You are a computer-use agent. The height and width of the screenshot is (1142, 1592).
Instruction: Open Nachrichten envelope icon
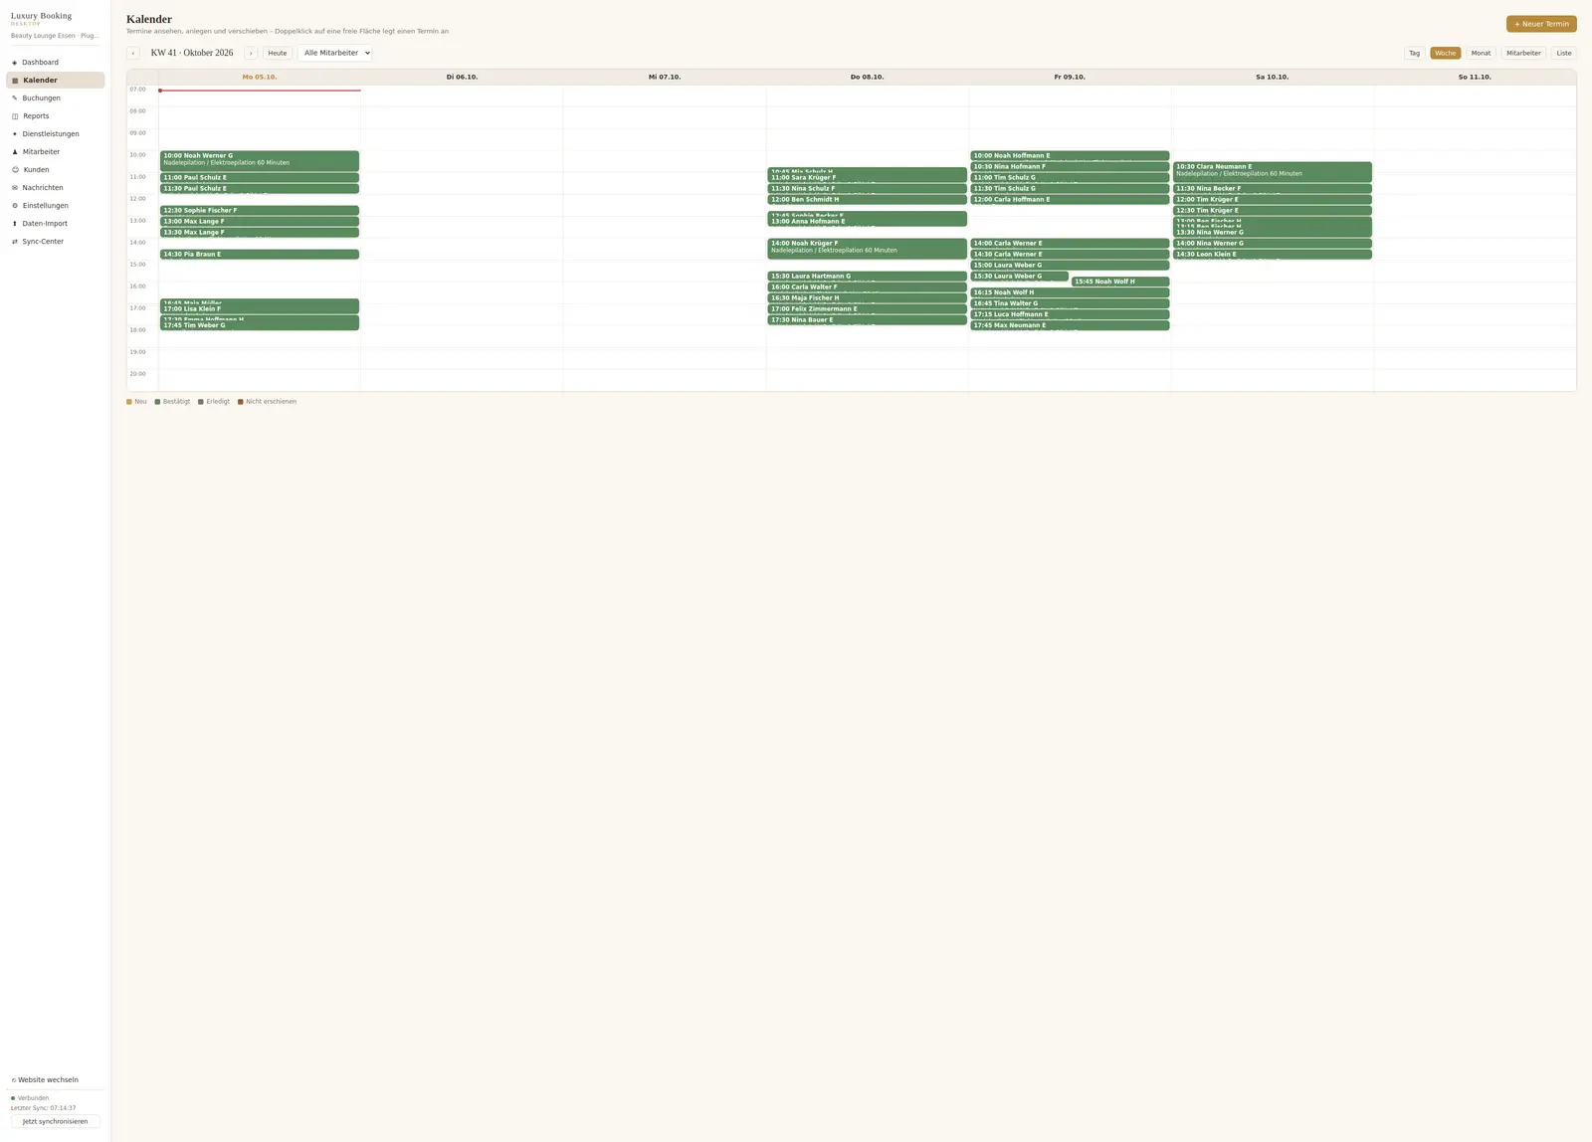[14, 188]
